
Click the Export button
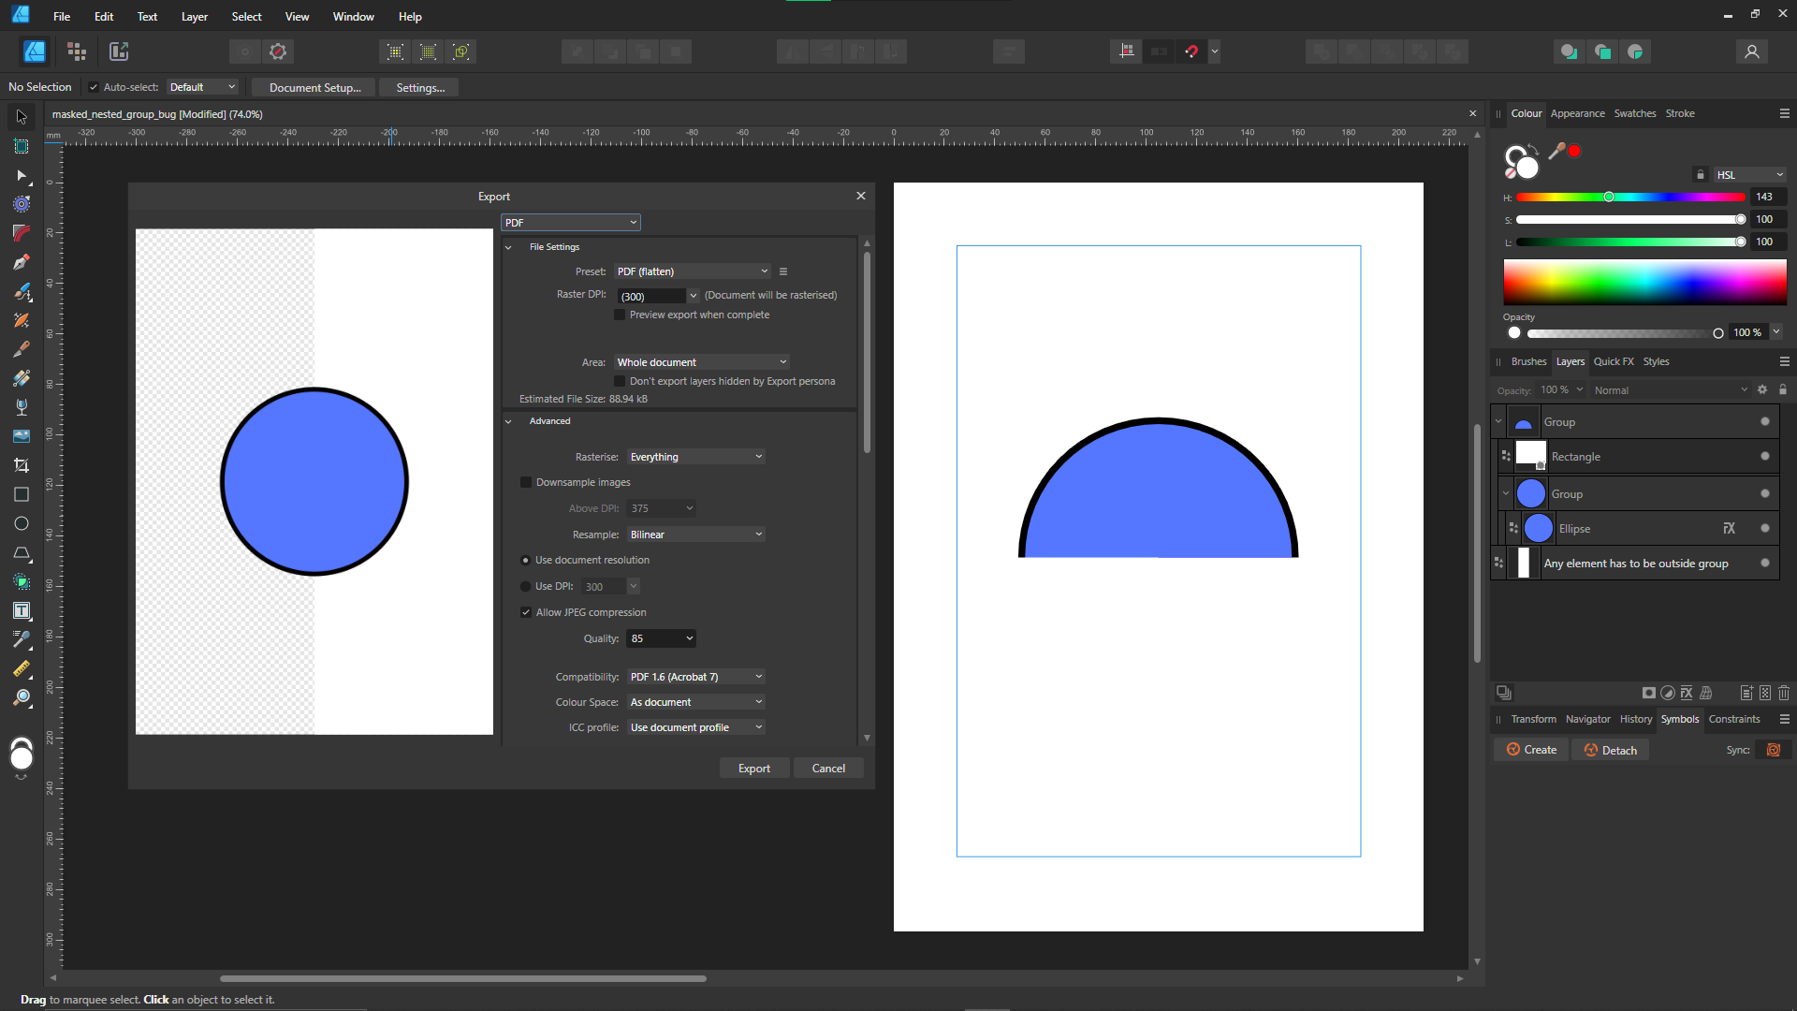(753, 768)
